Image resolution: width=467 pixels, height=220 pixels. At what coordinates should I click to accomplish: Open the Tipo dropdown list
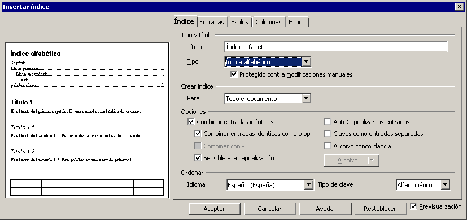(x=268, y=62)
